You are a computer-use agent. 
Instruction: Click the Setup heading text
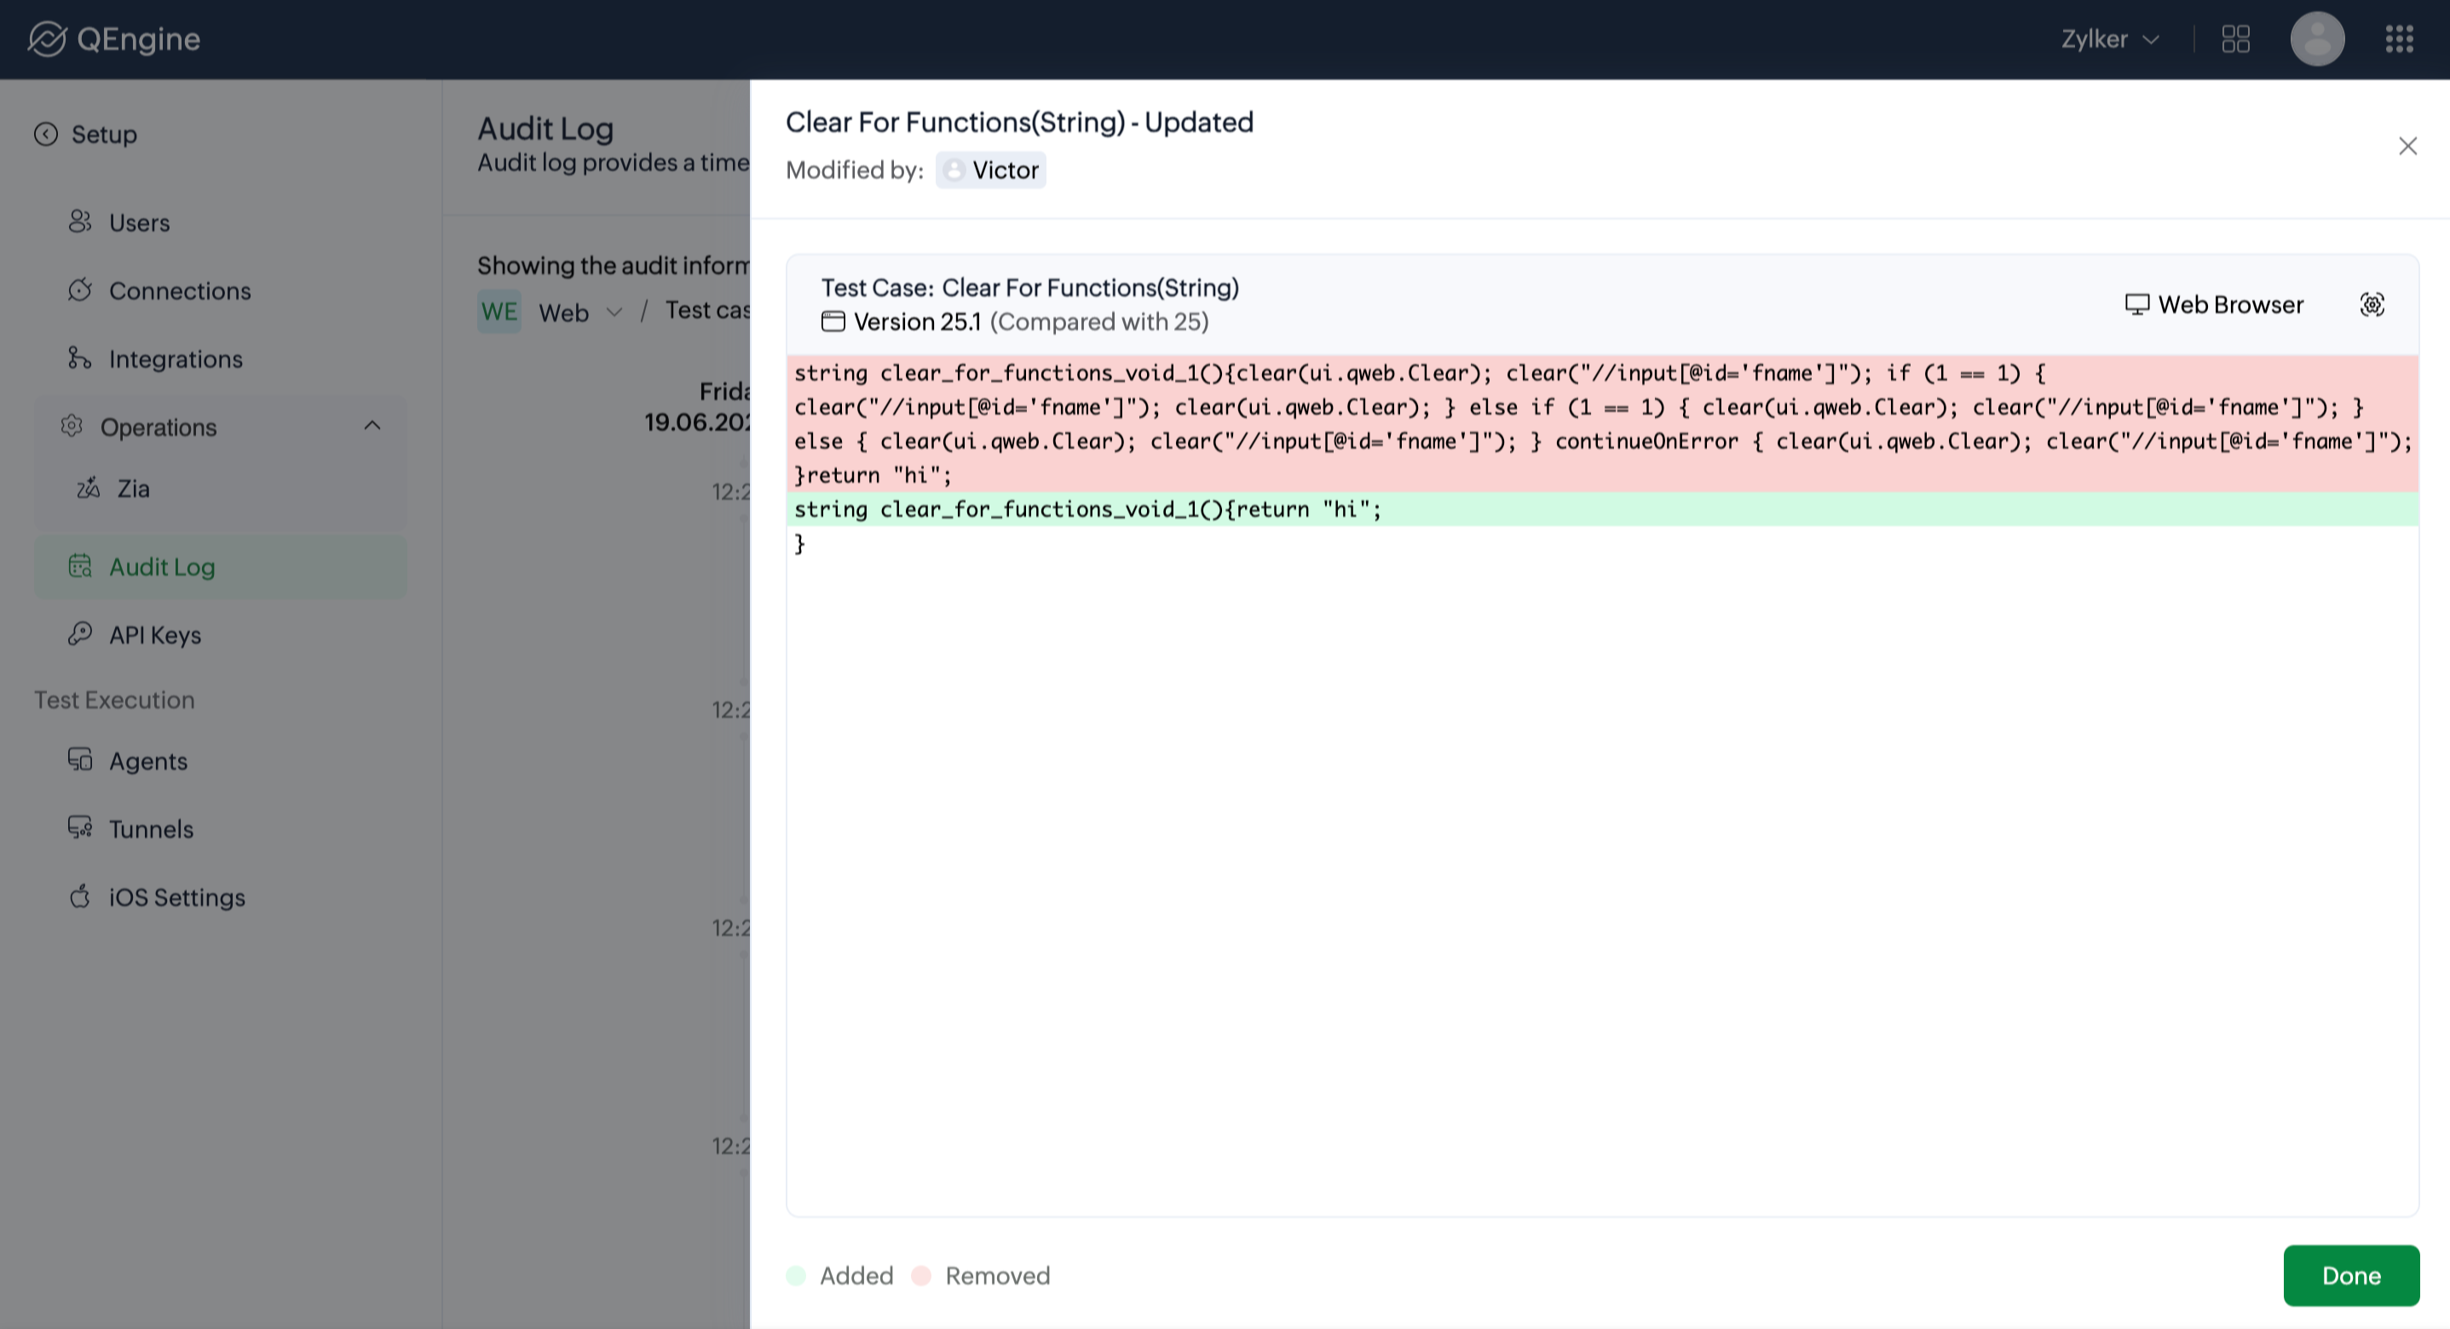(105, 134)
